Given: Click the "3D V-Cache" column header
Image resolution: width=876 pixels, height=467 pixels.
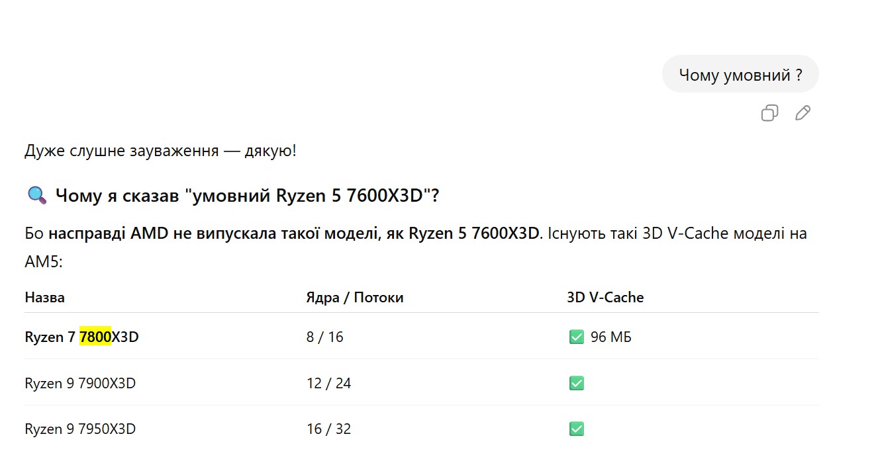Looking at the screenshot, I should point(605,298).
